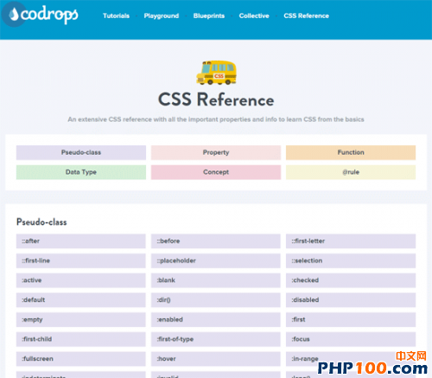The height and width of the screenshot is (378, 432).
Task: Open the :dir() reference entry
Action: click(x=216, y=300)
